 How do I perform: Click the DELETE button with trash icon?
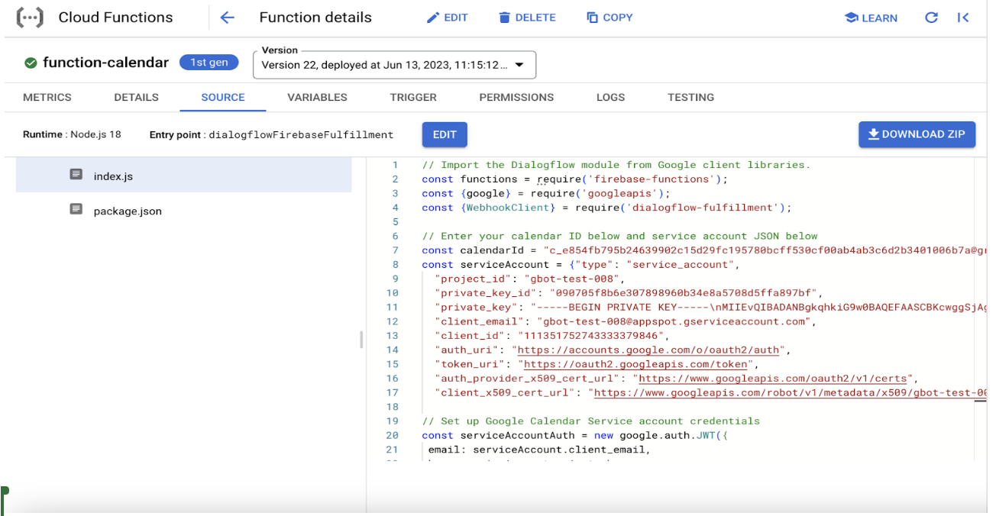[528, 18]
